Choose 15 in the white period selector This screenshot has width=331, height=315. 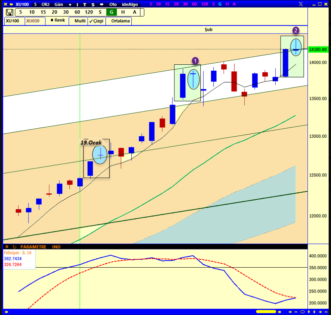click(43, 12)
